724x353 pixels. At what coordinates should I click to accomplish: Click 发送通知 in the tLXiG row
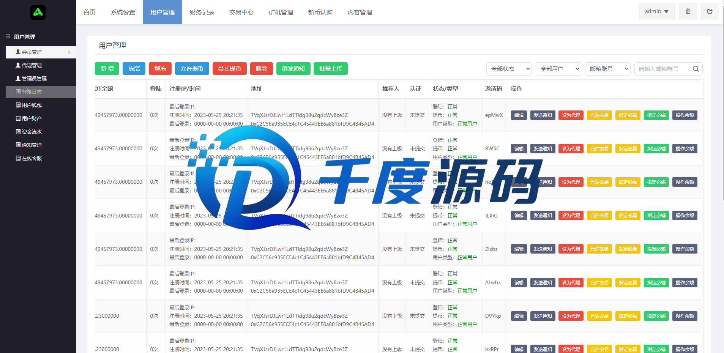pos(543,216)
